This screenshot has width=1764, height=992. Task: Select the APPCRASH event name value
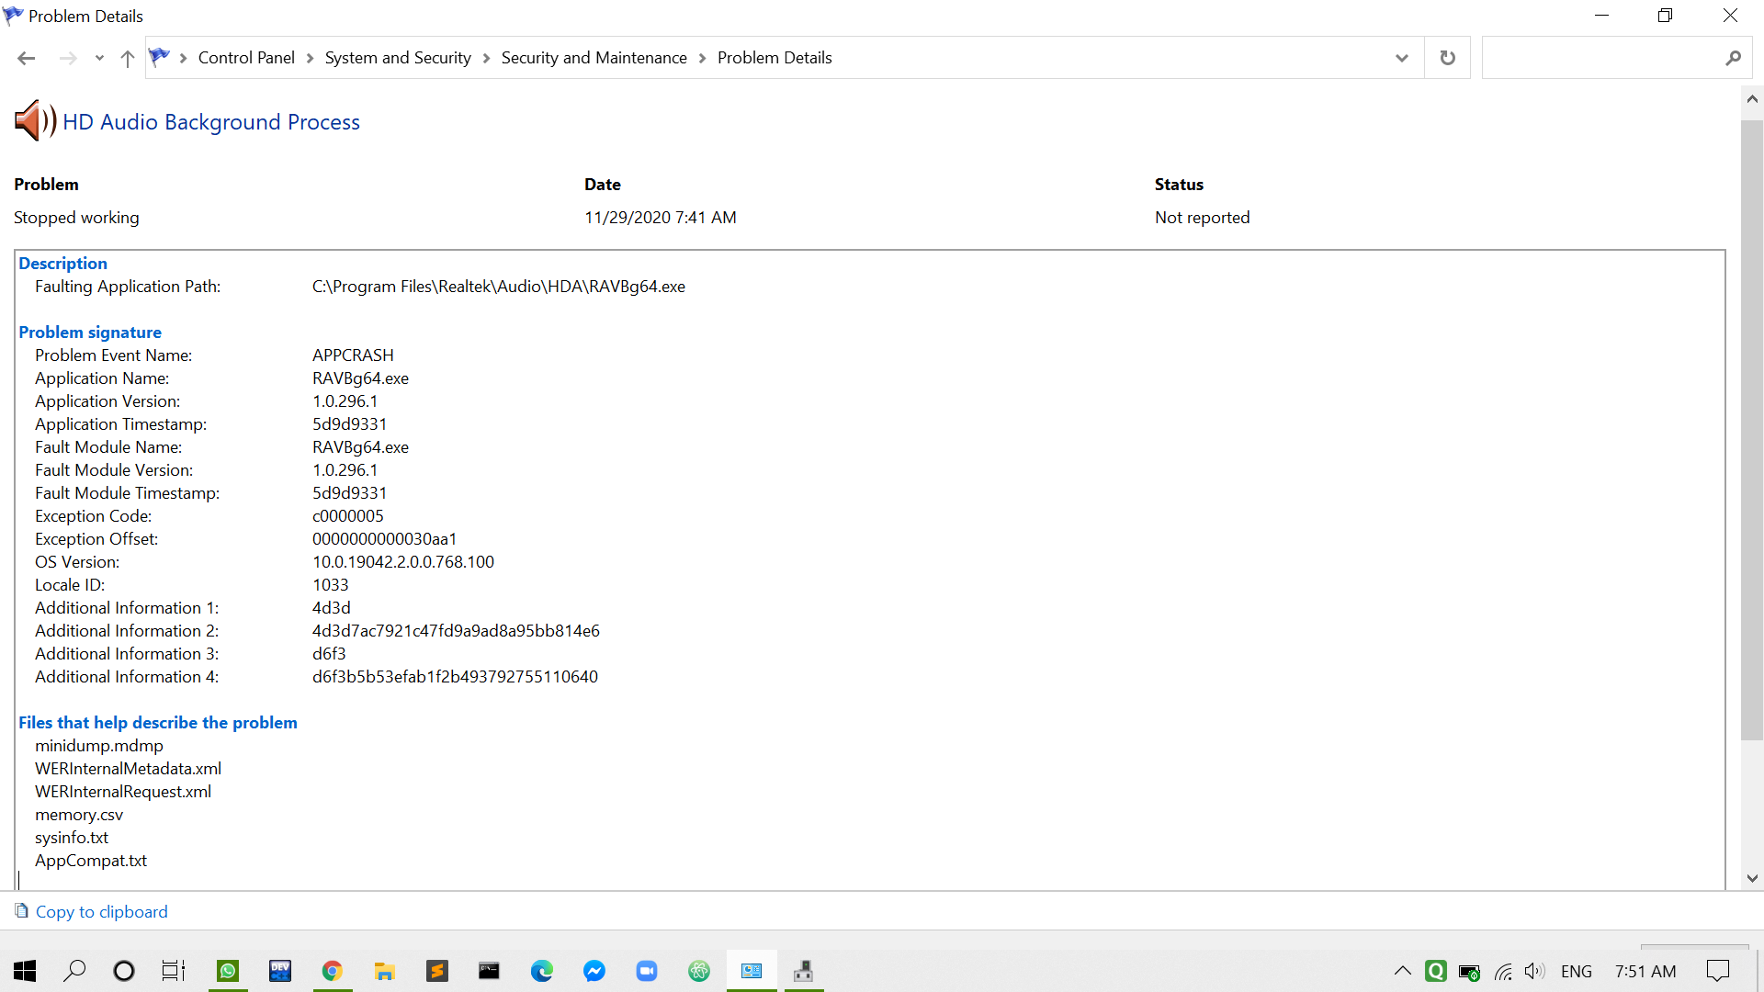pos(353,355)
